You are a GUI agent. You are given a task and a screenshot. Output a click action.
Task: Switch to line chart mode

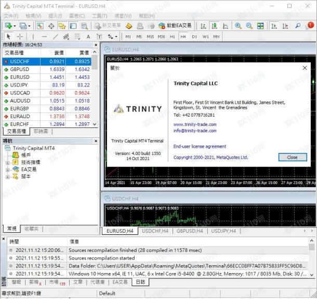click(x=225, y=26)
